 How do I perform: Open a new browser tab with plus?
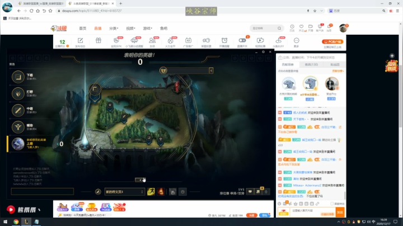[x=120, y=3]
